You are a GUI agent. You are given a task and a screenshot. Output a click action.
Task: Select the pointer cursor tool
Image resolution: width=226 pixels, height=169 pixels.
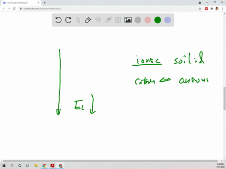point(78,20)
